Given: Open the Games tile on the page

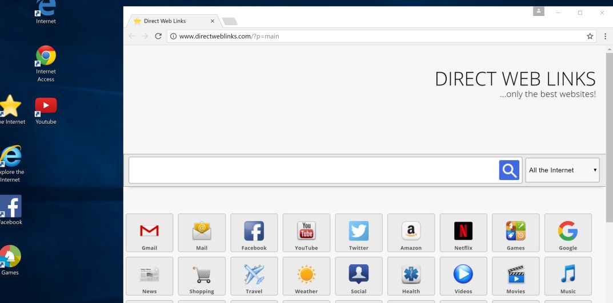Looking at the screenshot, I should pos(516,233).
